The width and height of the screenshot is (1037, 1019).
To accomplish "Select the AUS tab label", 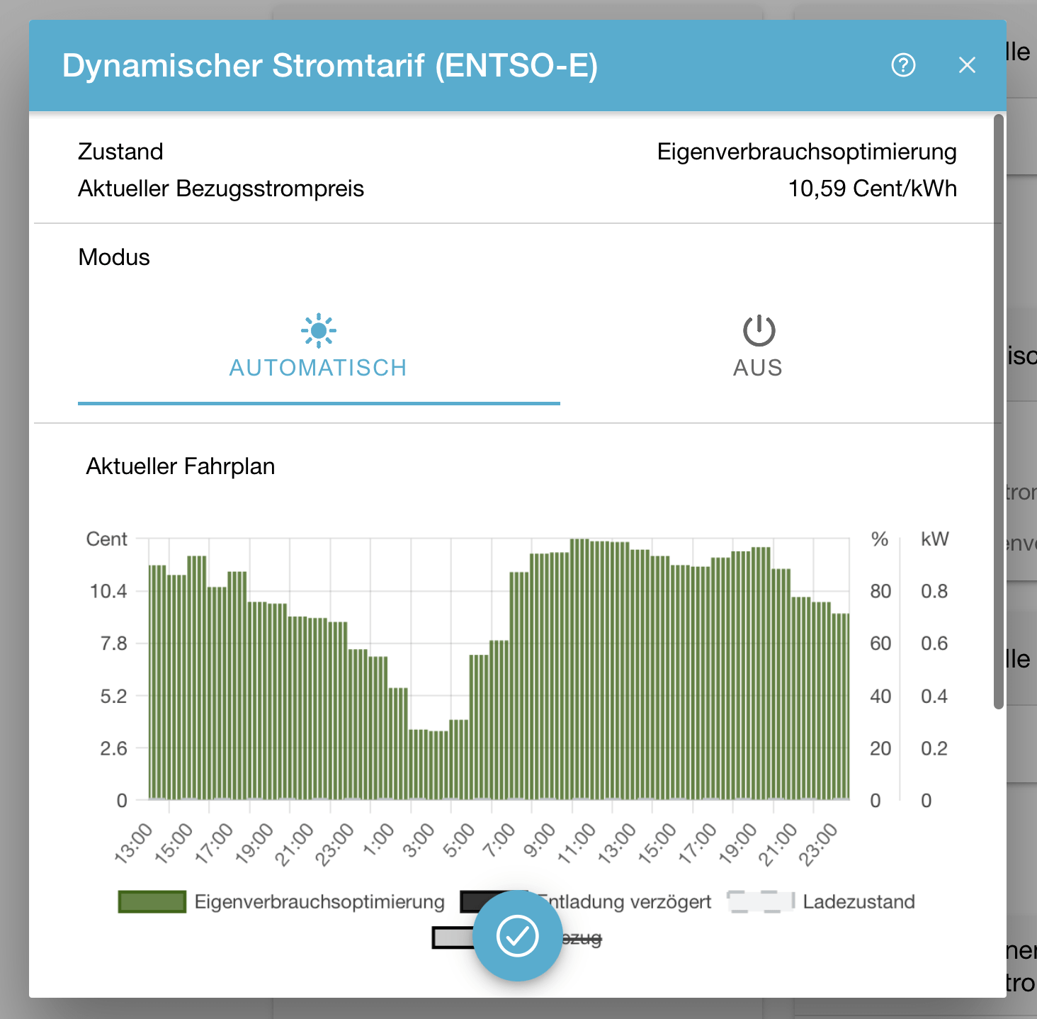I will pos(758,368).
